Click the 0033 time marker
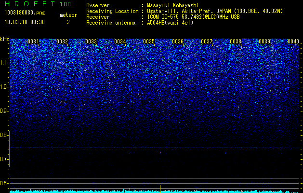Viewport: 303px width, 193px height. (x=91, y=41)
